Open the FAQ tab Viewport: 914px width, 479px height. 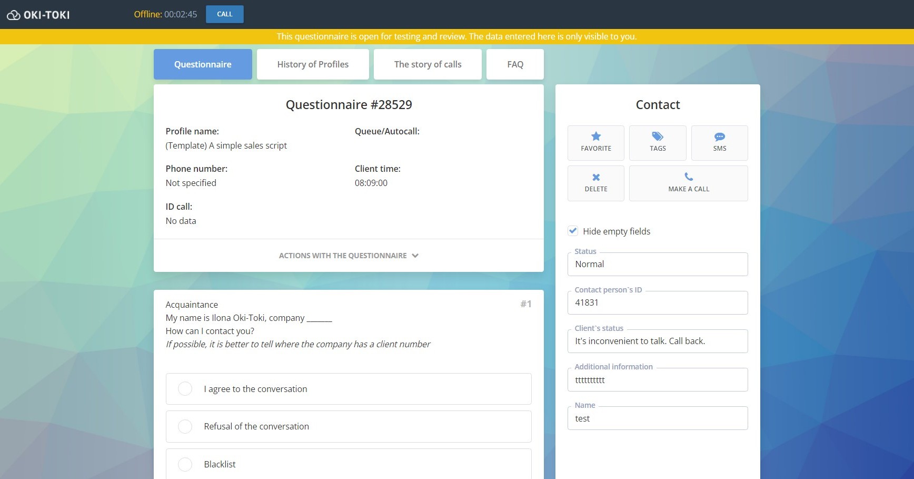click(x=515, y=64)
